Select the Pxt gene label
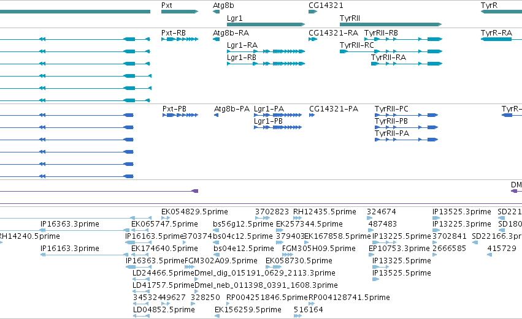 point(166,6)
